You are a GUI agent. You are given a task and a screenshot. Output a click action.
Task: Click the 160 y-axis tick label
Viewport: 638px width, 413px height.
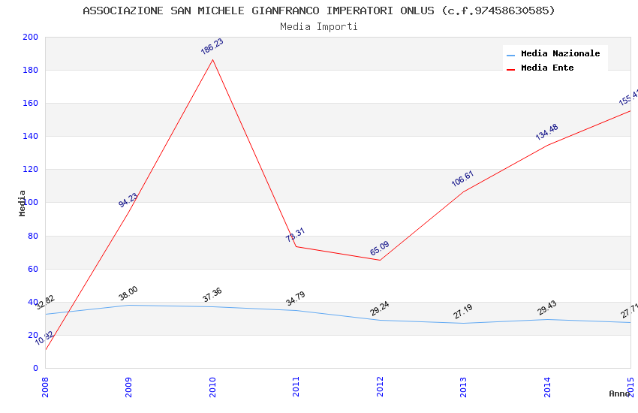point(31,104)
